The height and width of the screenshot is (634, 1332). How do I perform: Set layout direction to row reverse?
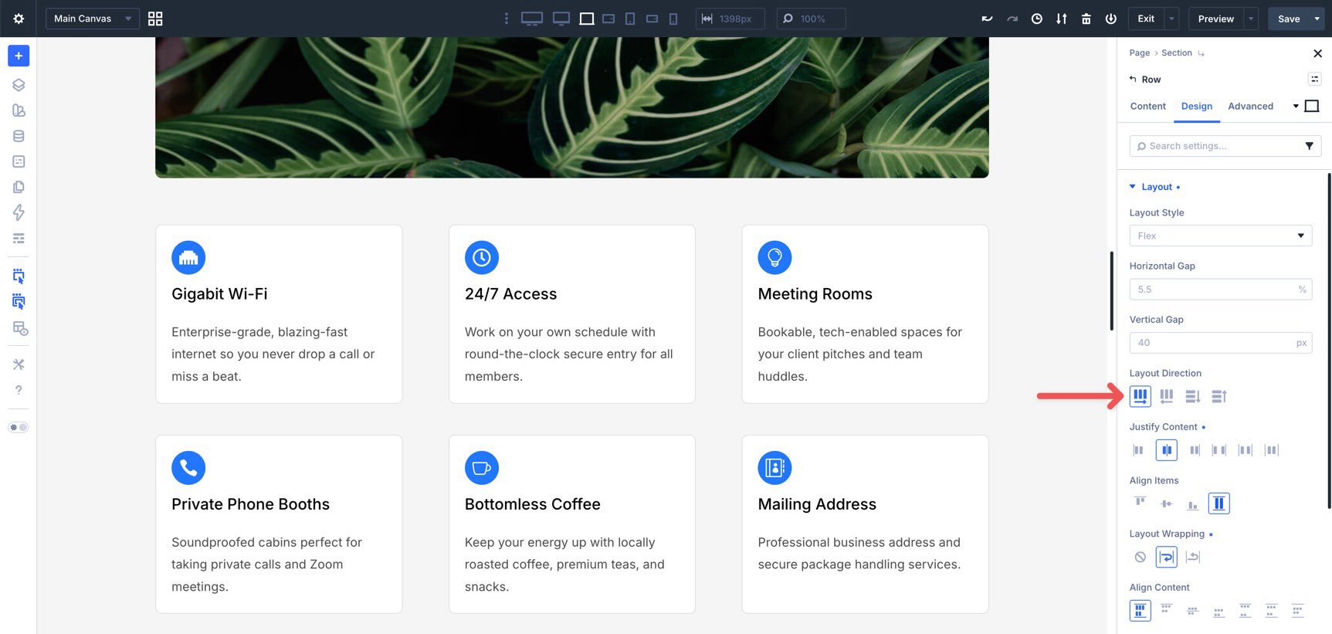tap(1167, 396)
